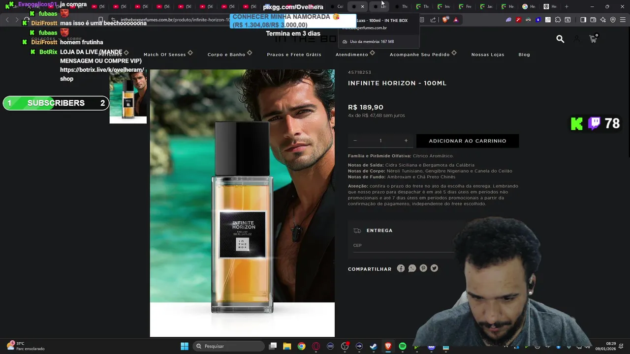Screen dimensions: 630x354
Task: Click the product code 45718253
Action: [x=359, y=72]
